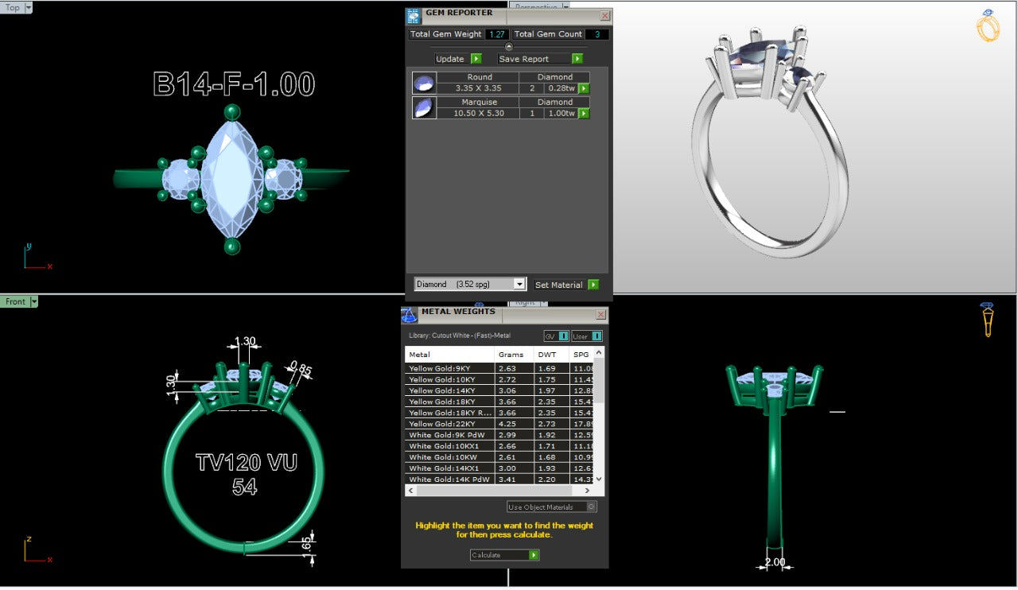
Task: Open the Perspective viewport menu arrow
Action: click(x=565, y=6)
